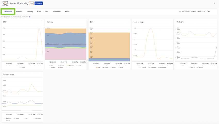Click the Upgrade button
219x124 pixels.
(x=38, y=3)
